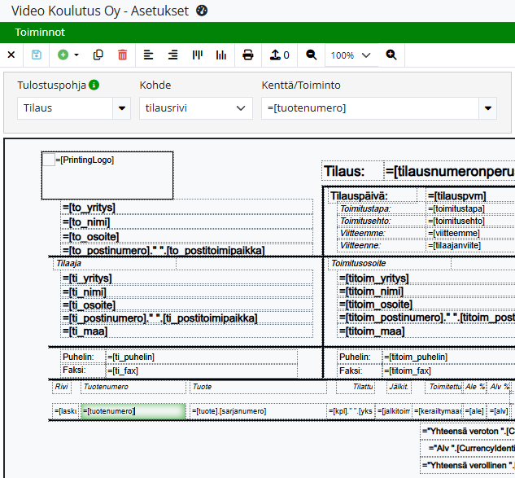
Task: Click the red trash delete icon
Action: (x=122, y=55)
